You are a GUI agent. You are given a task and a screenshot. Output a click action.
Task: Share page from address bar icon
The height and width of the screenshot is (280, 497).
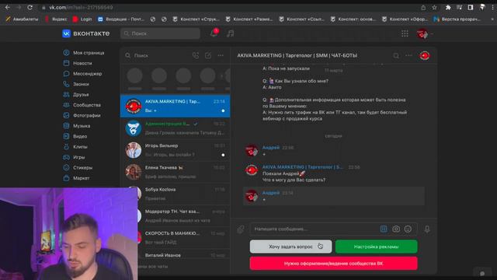pos(423,7)
